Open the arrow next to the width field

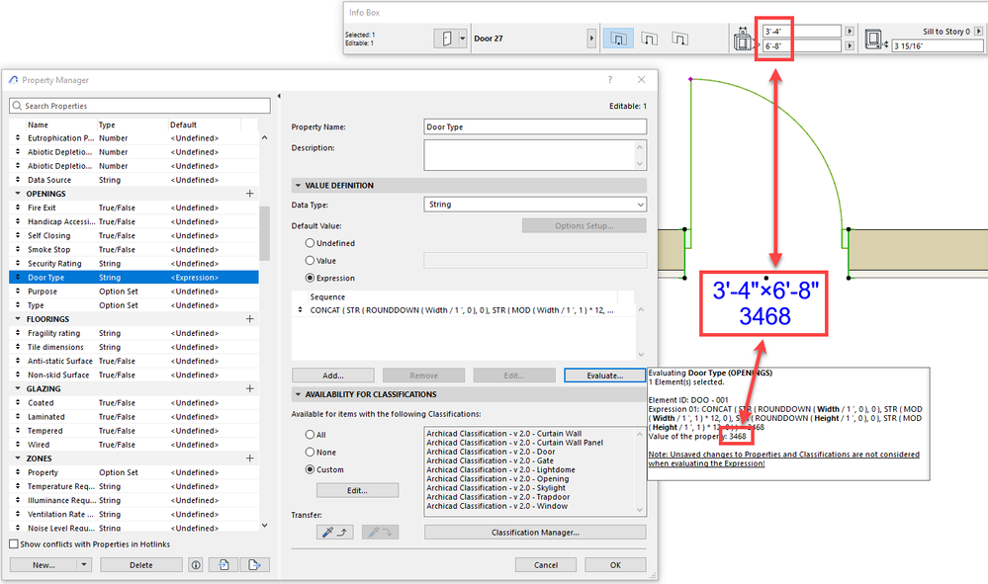[850, 31]
